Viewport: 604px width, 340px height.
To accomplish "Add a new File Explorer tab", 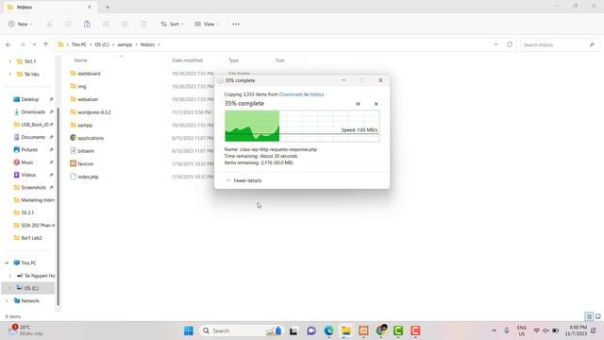I will click(108, 7).
